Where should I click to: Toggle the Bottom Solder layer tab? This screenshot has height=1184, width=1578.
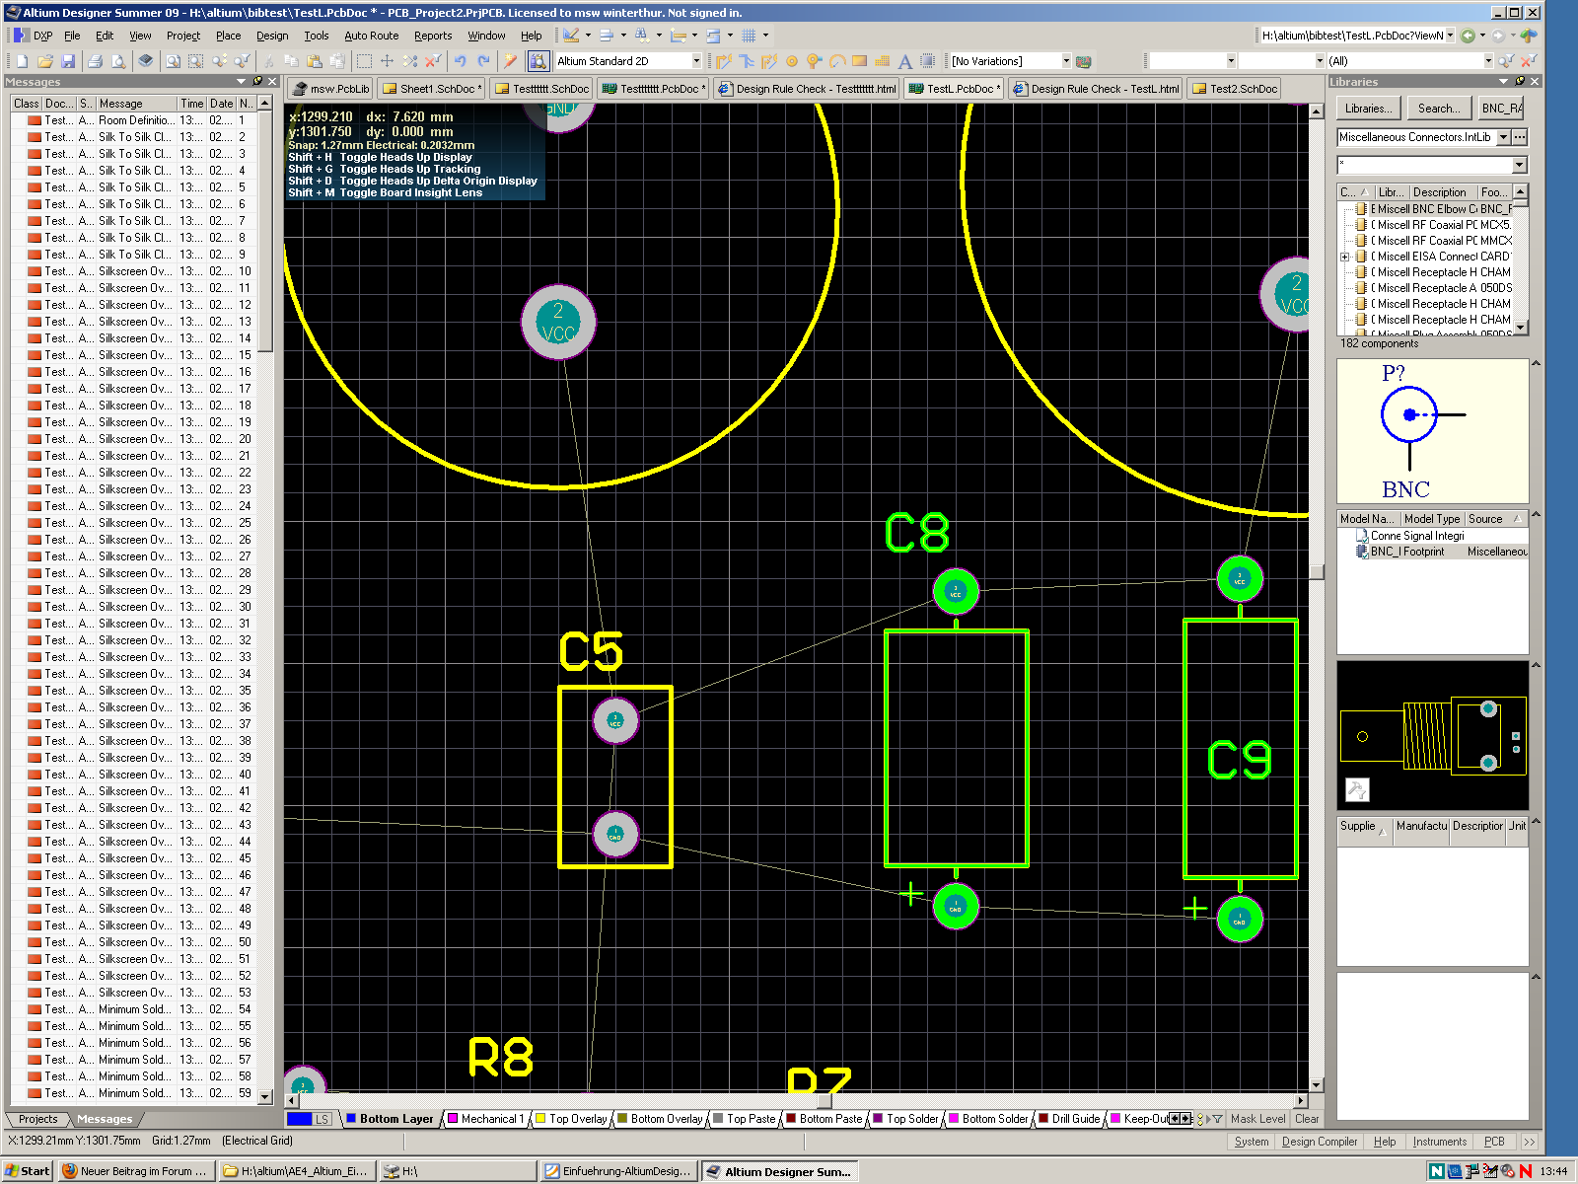[x=988, y=1119]
